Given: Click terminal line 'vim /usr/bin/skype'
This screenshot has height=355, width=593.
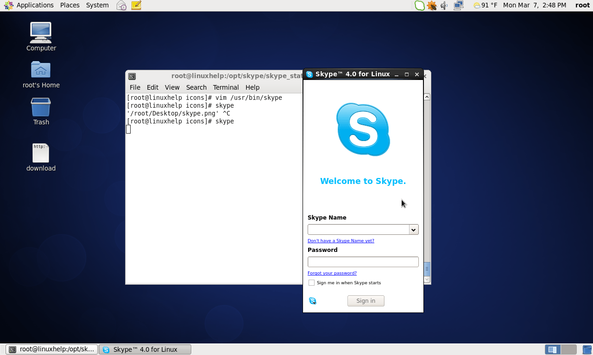Looking at the screenshot, I should pyautogui.click(x=248, y=98).
